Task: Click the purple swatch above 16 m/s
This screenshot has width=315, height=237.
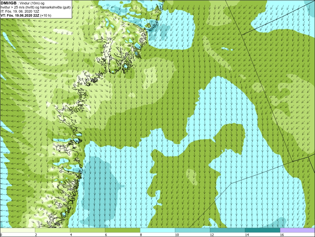Action: 298,230
